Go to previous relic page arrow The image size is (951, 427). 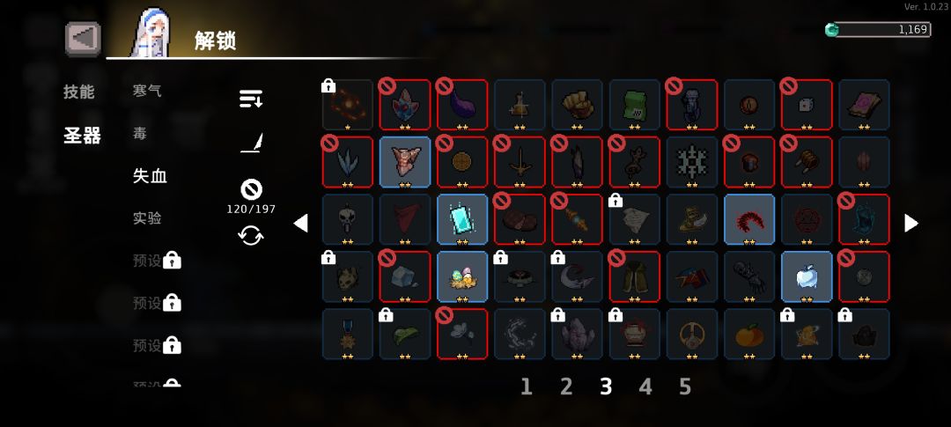pos(300,224)
